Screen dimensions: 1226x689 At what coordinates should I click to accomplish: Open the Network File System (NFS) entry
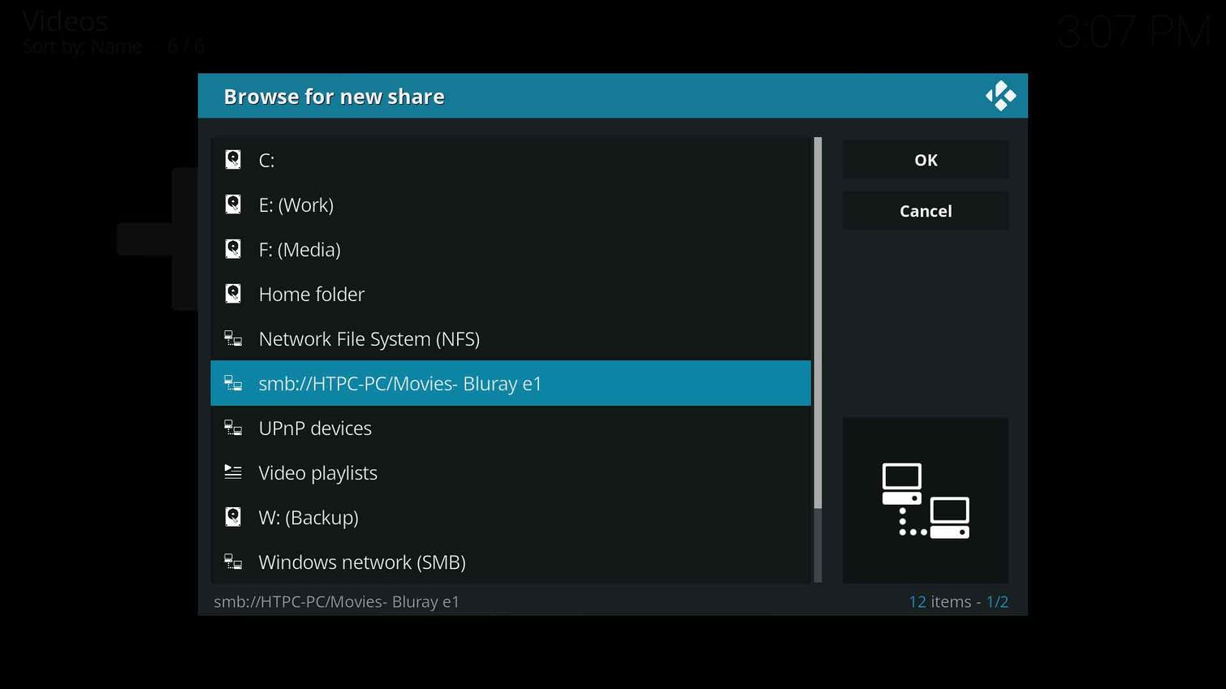coord(369,338)
